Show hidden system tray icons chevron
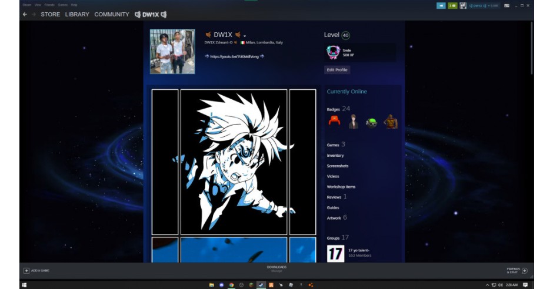This screenshot has width=553, height=289. tap(487, 285)
